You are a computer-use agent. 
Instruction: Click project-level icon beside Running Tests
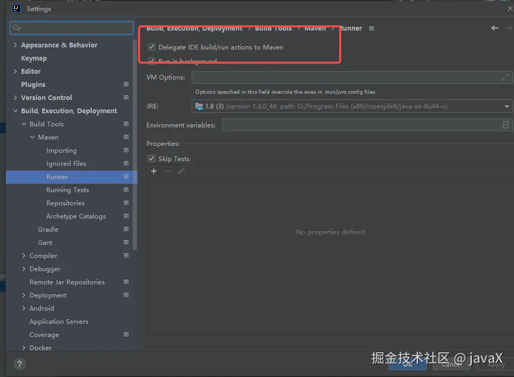coord(126,190)
